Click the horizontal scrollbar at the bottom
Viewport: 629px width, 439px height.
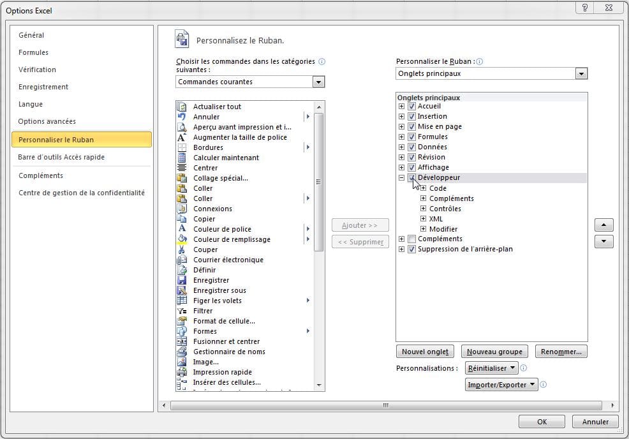[x=385, y=405]
